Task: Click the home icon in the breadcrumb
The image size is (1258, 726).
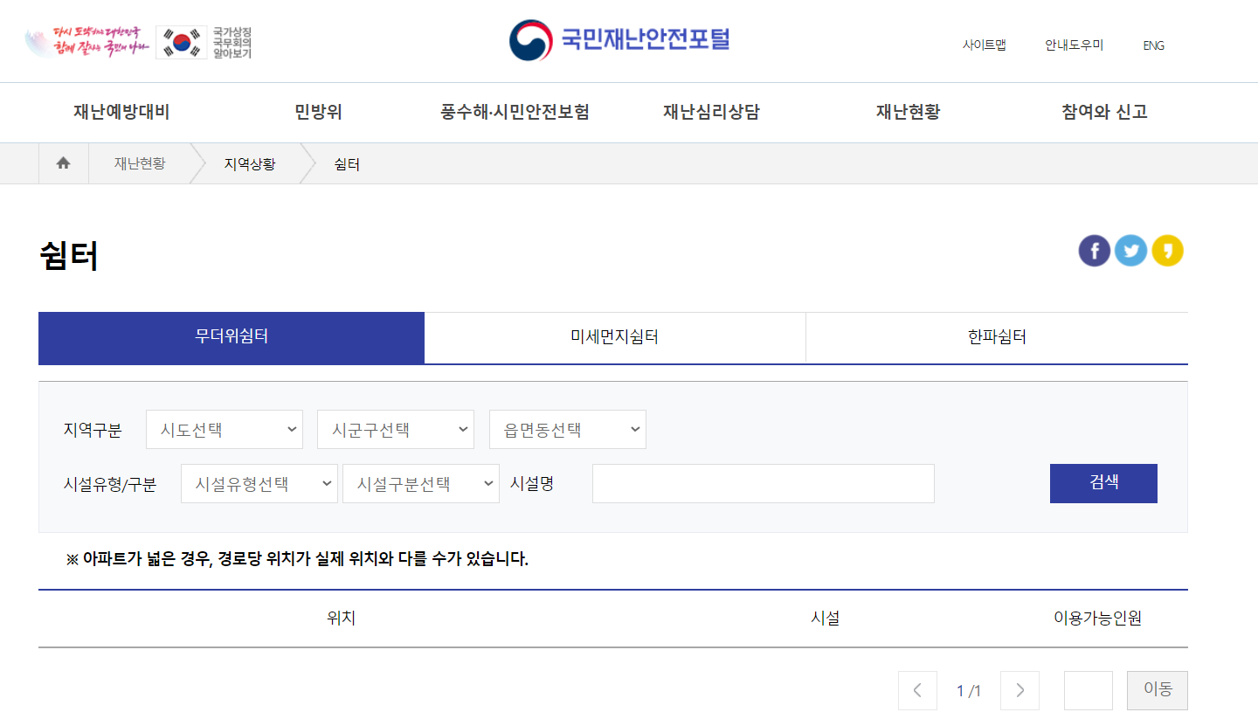Action: pos(63,163)
